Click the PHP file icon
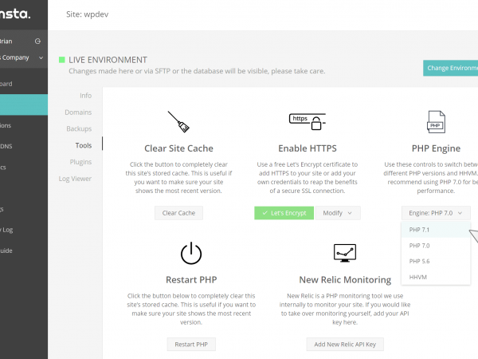 pos(435,122)
